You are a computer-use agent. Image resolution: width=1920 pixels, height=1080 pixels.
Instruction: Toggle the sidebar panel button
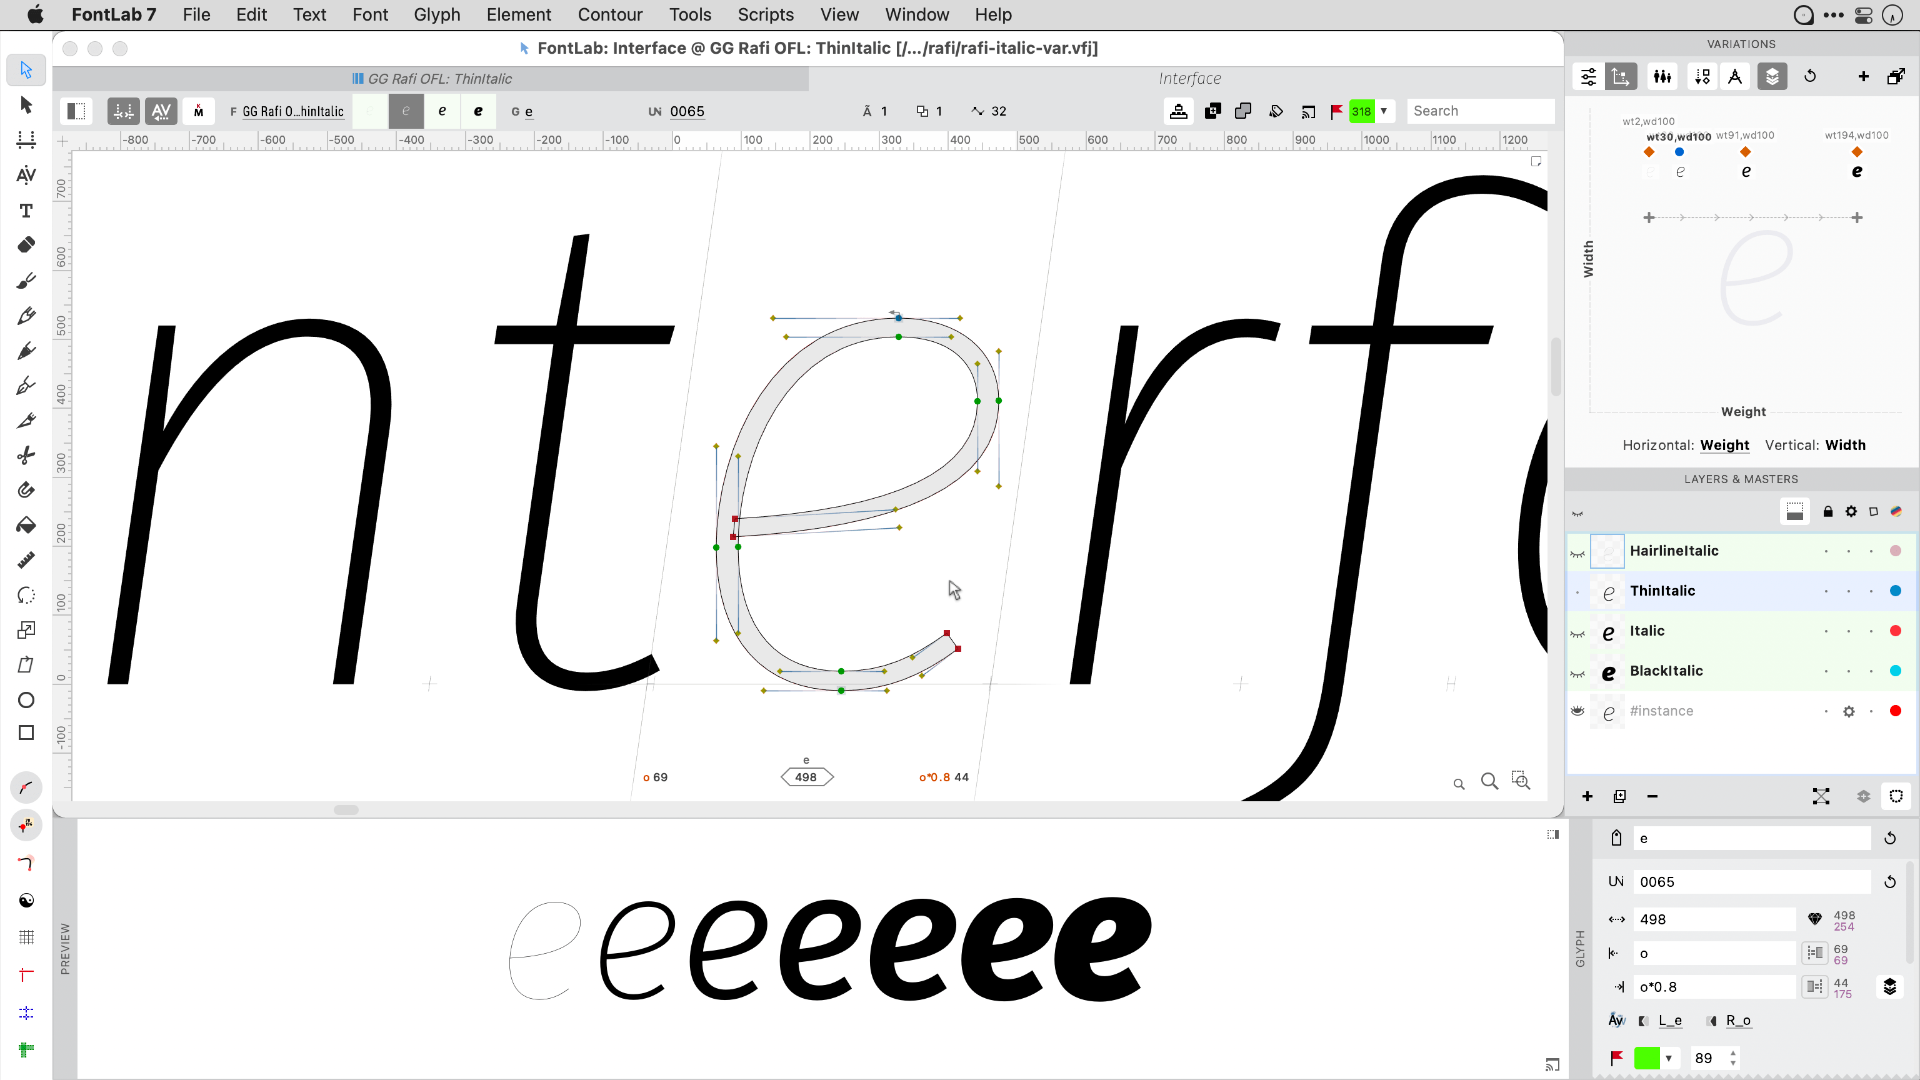pyautogui.click(x=76, y=111)
